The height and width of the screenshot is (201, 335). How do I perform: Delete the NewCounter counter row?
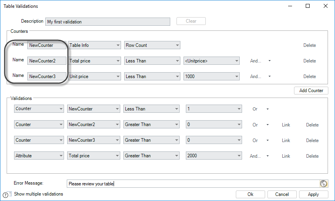[310, 45]
